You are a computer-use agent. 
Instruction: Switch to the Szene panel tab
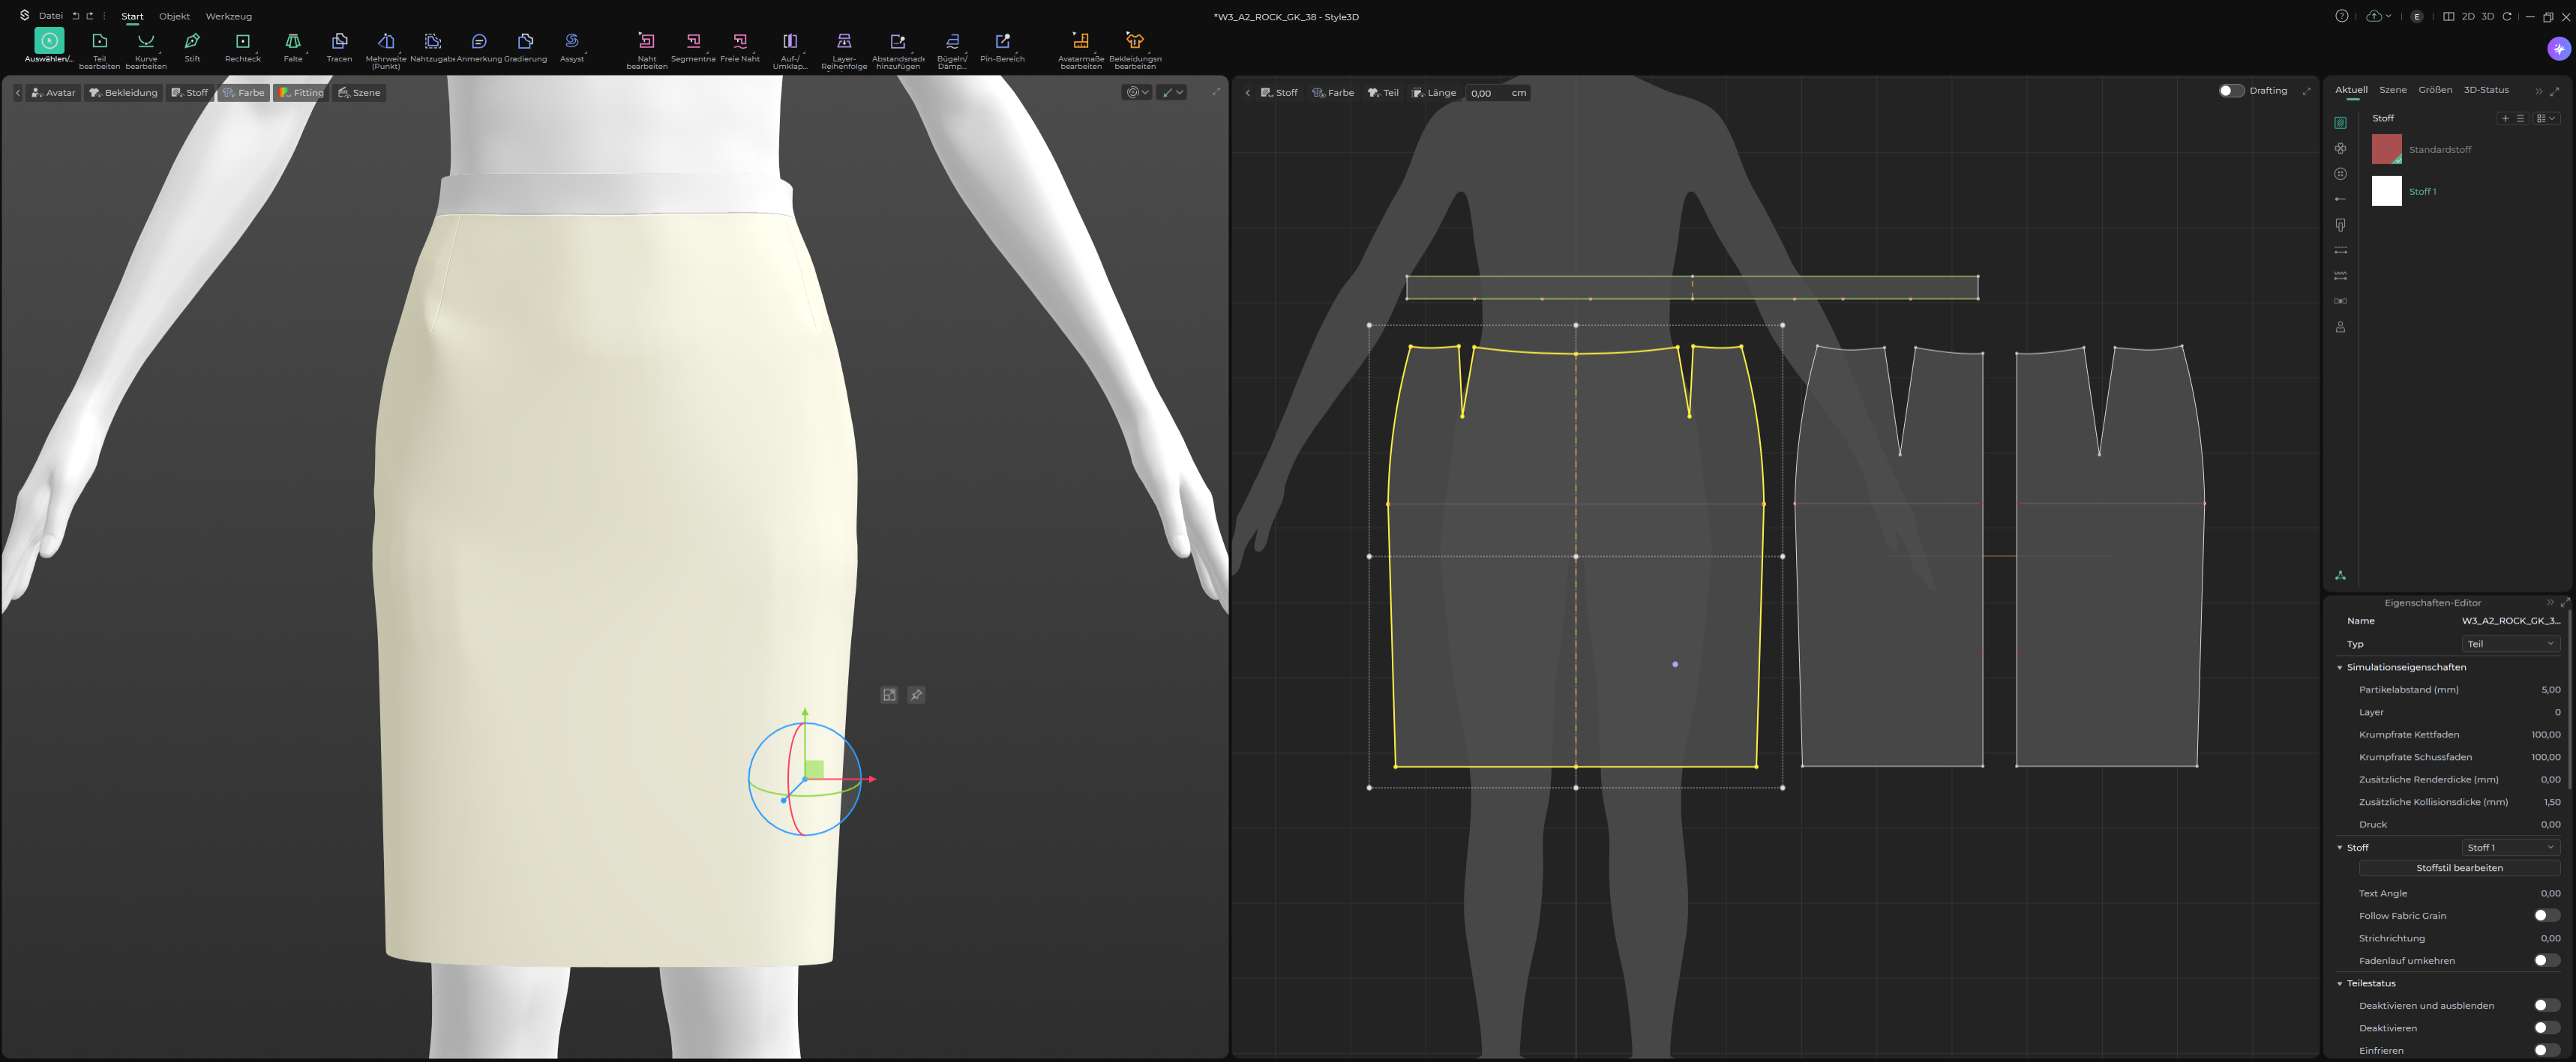point(2392,90)
